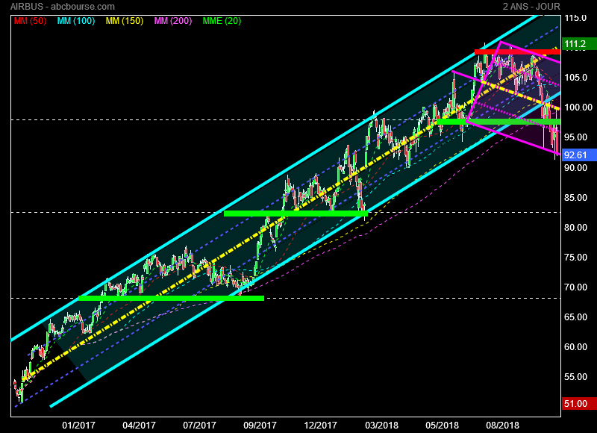Click the 70.00 price axis label
This screenshot has width=597, height=433.
[x=575, y=287]
